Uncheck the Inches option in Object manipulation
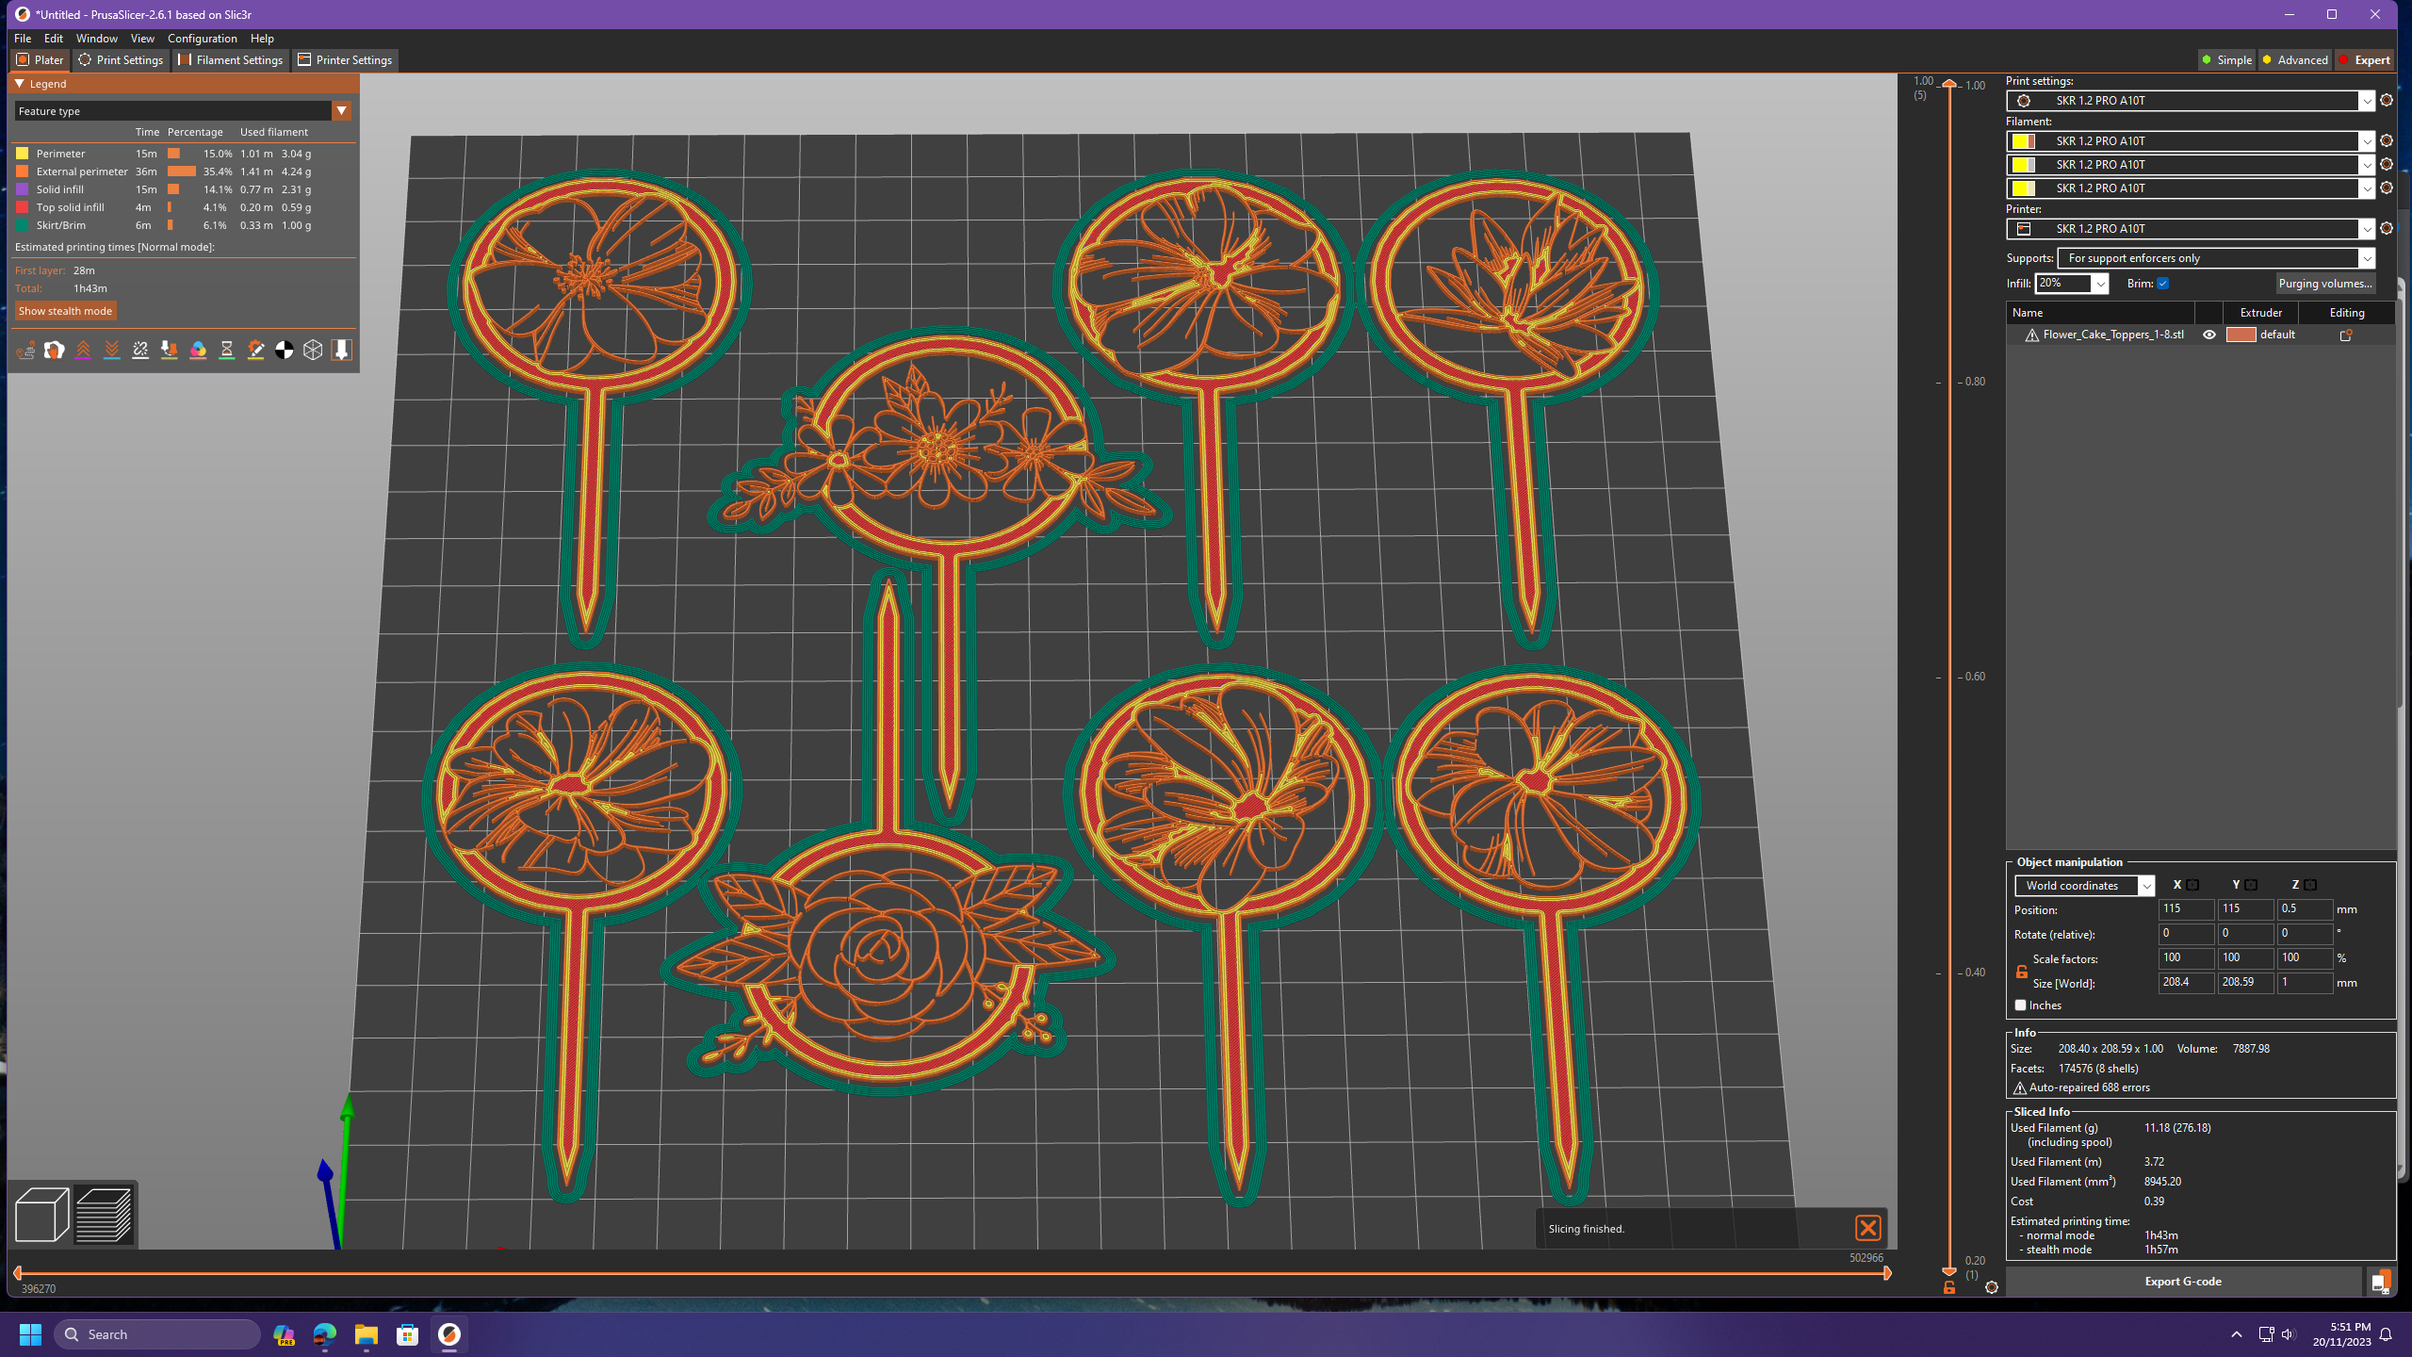Image resolution: width=2412 pixels, height=1357 pixels. pyautogui.click(x=2019, y=1005)
